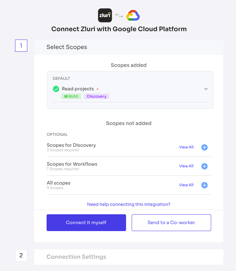This screenshot has width=236, height=271.
Task: Open Need help connecting this integration link
Action: (129, 204)
